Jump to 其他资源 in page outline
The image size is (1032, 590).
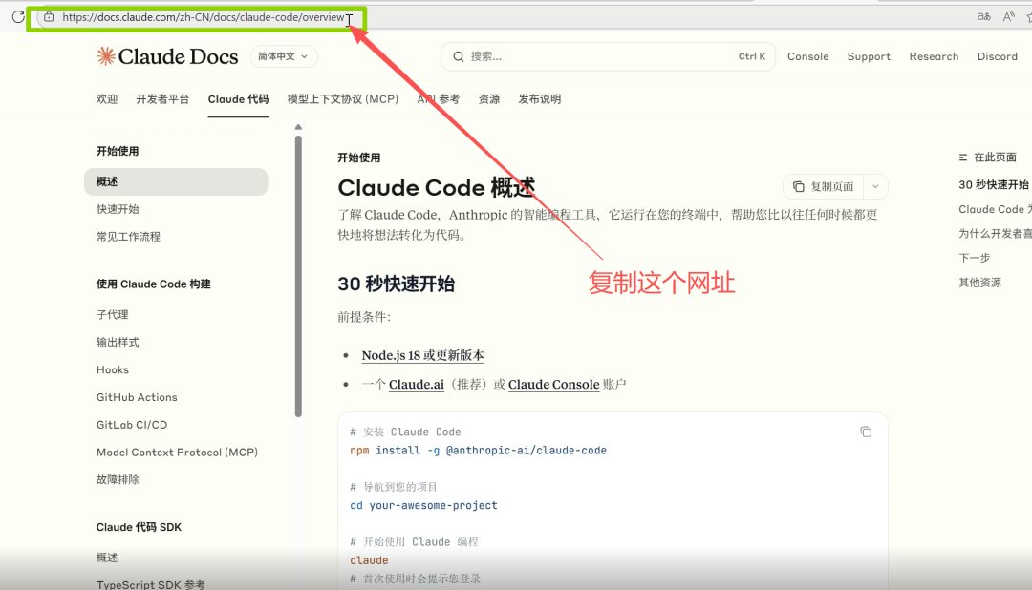coord(980,283)
